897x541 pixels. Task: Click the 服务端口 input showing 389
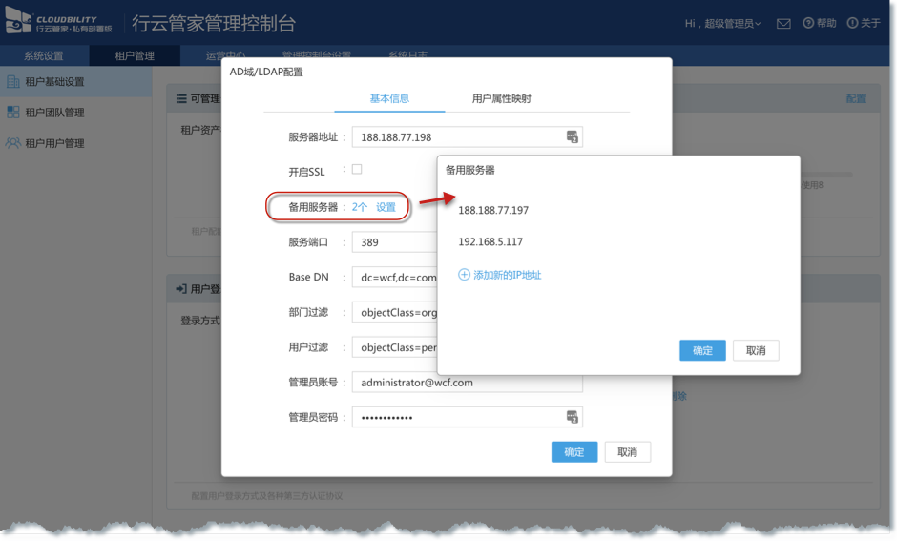coord(395,242)
